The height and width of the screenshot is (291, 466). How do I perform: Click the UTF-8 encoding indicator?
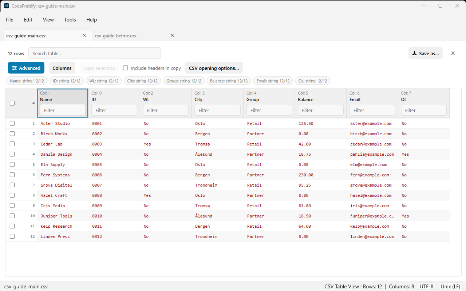pyautogui.click(x=427, y=286)
